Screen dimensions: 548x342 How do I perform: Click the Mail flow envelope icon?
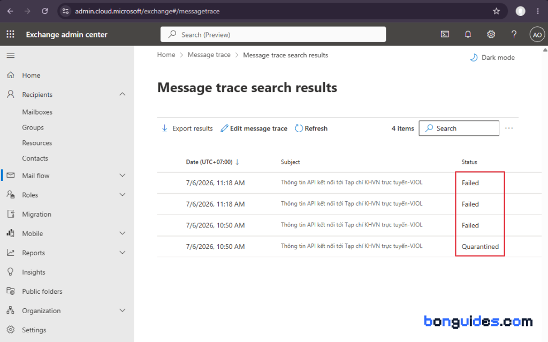point(11,175)
